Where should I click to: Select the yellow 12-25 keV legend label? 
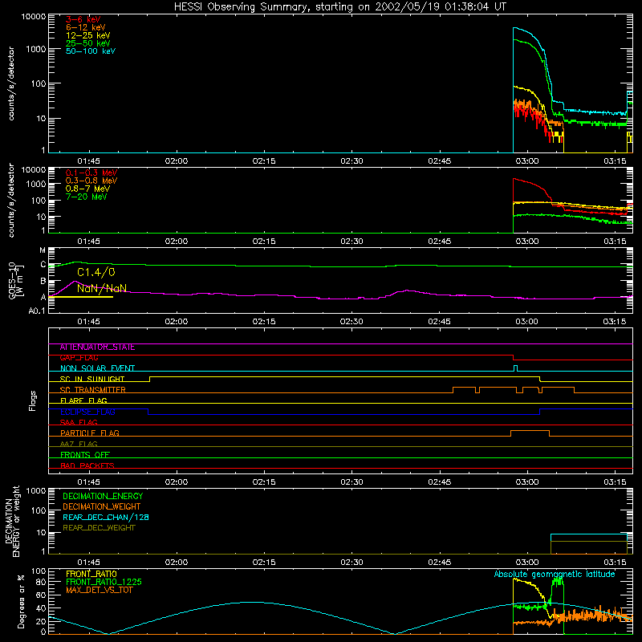(x=88, y=35)
